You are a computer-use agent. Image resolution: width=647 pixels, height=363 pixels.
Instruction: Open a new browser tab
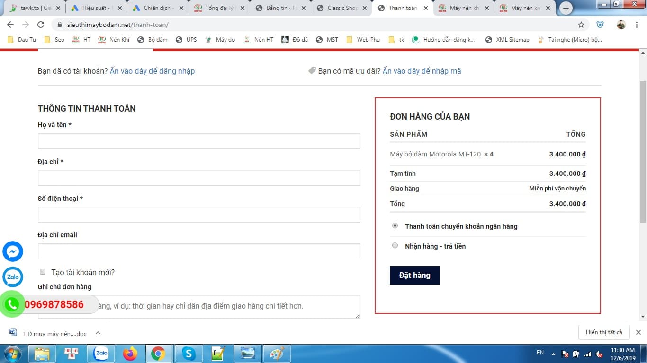566,8
